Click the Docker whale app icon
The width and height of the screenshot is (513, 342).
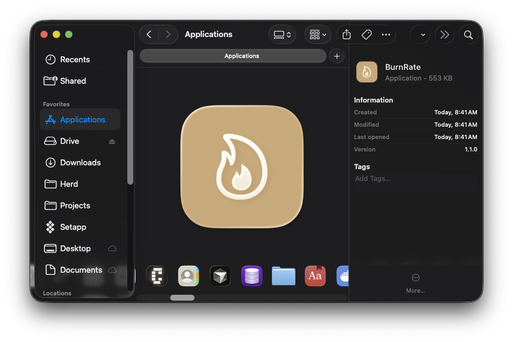[x=343, y=276]
